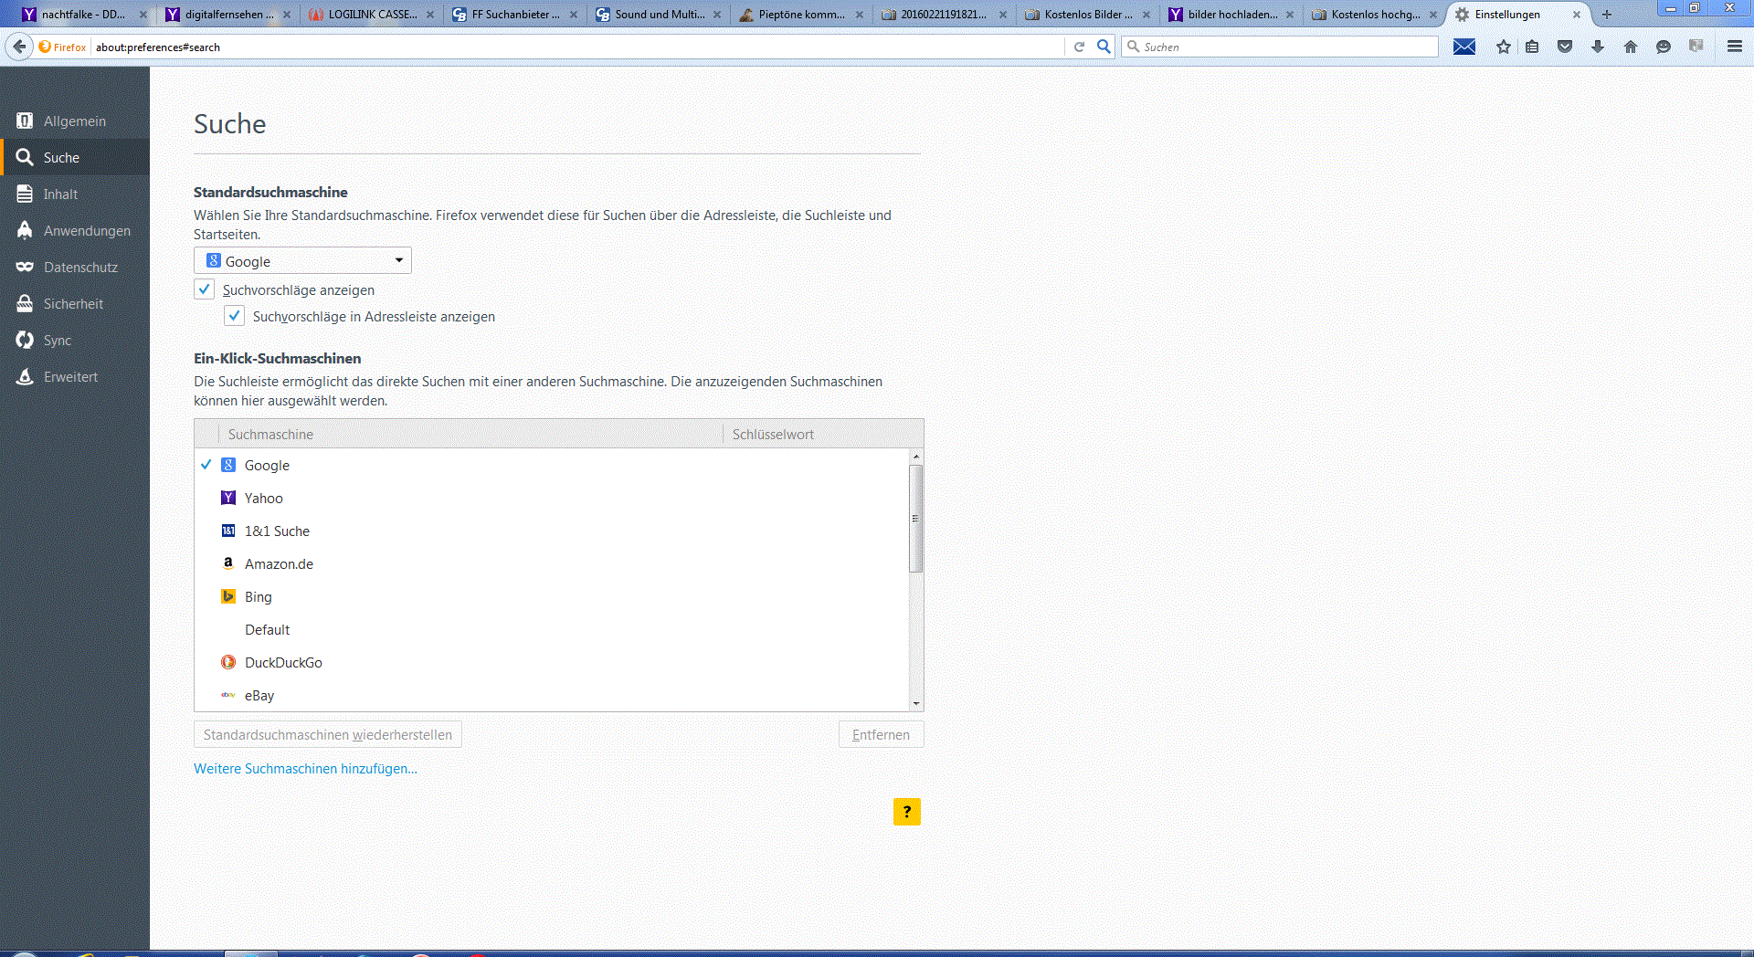Click the about:preferences address bar
The height and width of the screenshot is (957, 1754).
pyautogui.click(x=576, y=47)
